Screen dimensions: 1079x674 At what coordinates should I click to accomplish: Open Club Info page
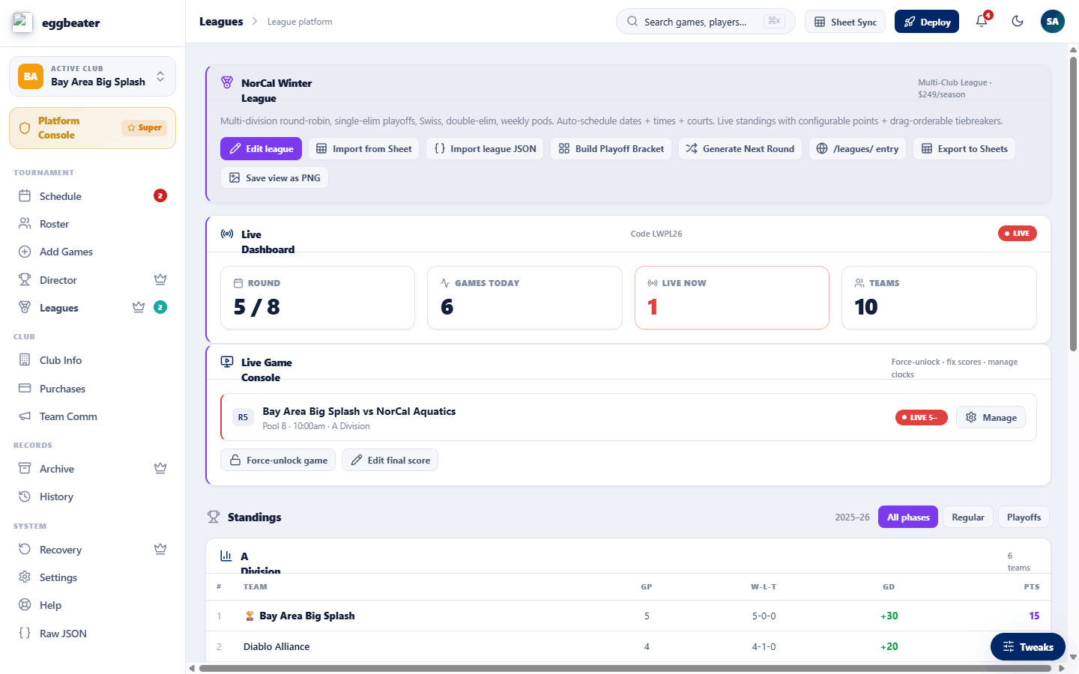click(x=92, y=360)
